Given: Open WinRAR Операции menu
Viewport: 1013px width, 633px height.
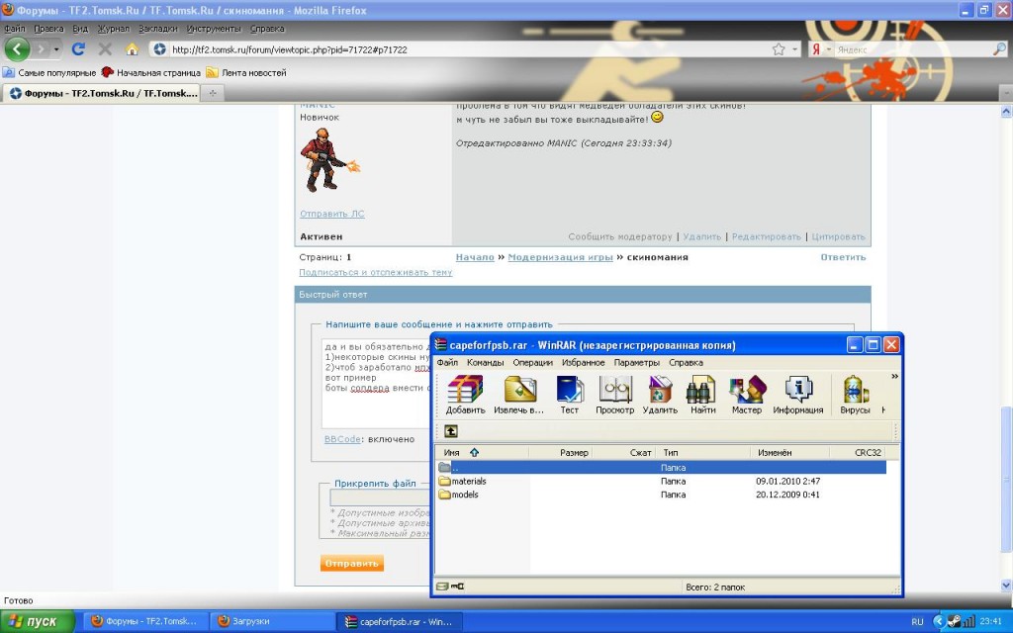Looking at the screenshot, I should click(533, 362).
